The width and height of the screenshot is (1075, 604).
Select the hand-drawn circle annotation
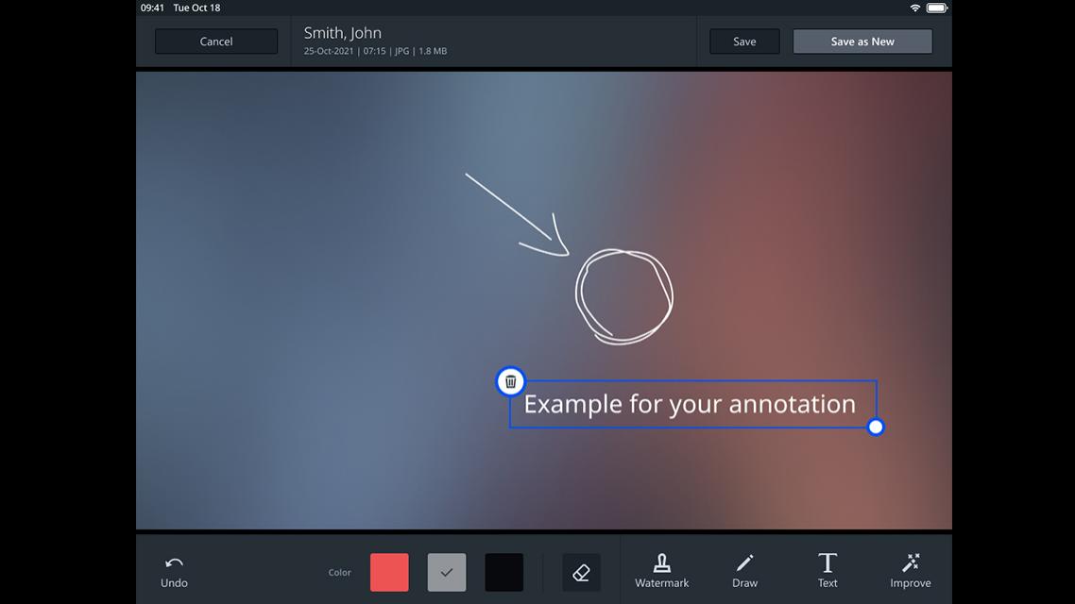[x=623, y=295]
